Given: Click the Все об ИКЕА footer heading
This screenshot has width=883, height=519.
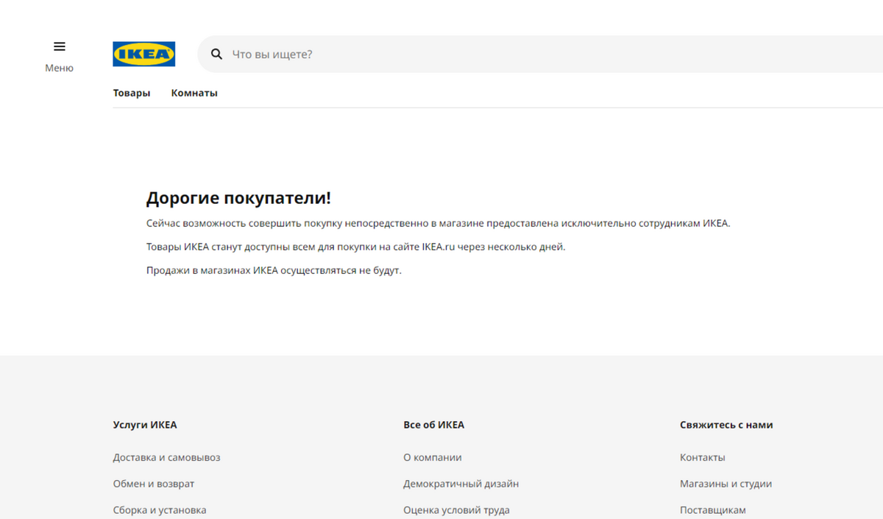Looking at the screenshot, I should [x=433, y=425].
